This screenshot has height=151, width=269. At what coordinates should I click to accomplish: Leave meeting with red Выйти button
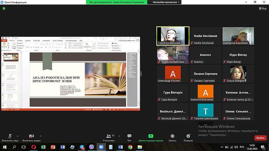click(x=260, y=138)
